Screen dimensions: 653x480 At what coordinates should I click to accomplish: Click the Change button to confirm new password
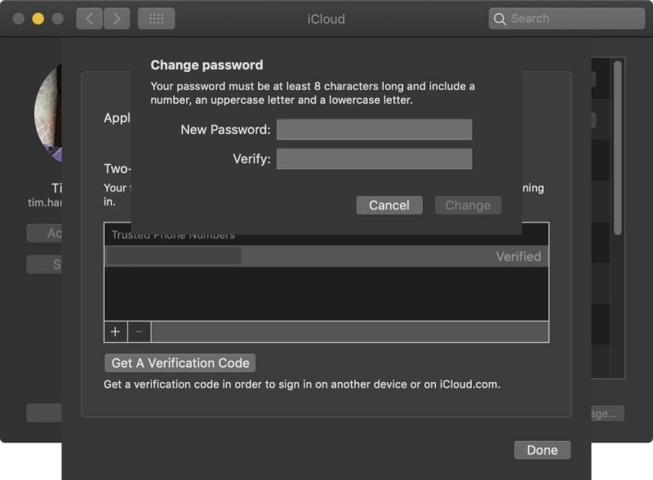[468, 205]
